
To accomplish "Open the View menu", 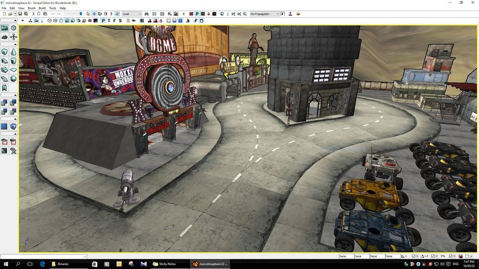I will coord(22,8).
